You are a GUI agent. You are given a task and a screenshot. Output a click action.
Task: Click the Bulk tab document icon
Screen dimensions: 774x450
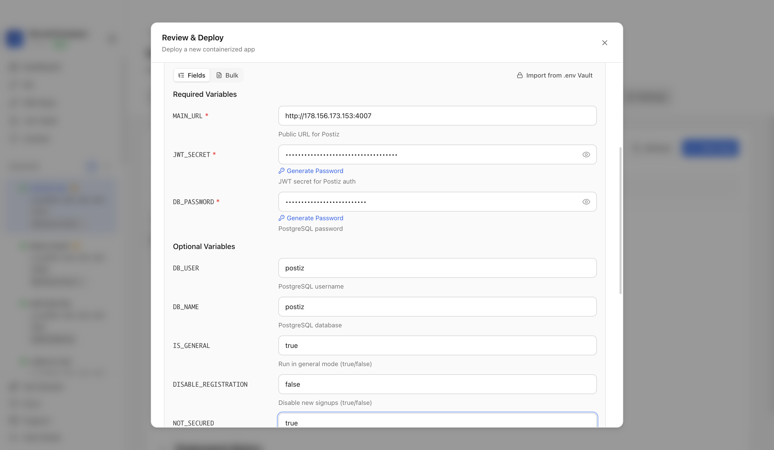coord(219,75)
